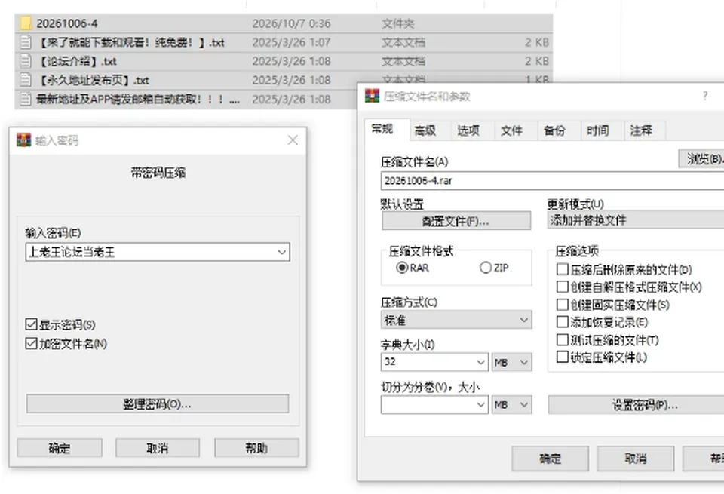Check 添加恢复记录(E) option
The height and width of the screenshot is (494, 724).
click(563, 322)
